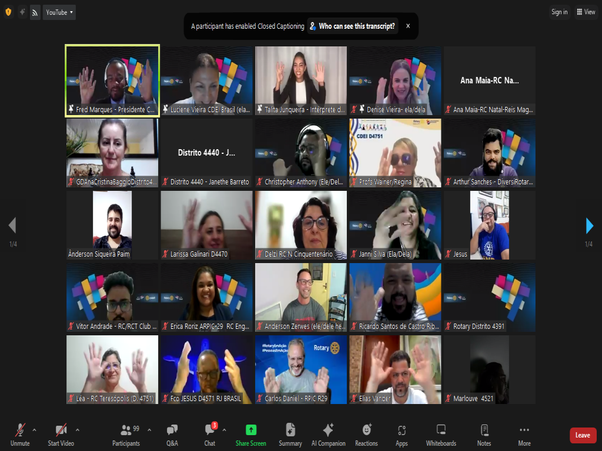Open the Chat panel
Image resolution: width=602 pixels, height=451 pixels.
[x=210, y=435]
